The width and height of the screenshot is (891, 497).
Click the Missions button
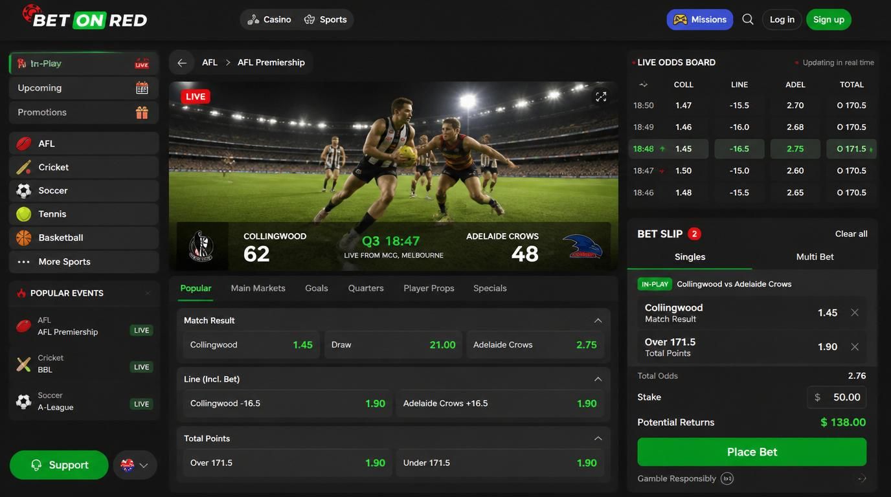[x=700, y=19]
